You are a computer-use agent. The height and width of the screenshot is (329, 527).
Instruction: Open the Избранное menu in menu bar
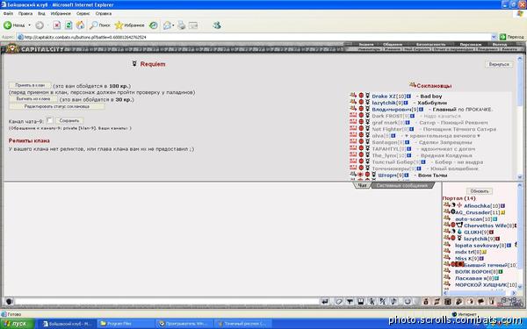pyautogui.click(x=61, y=13)
